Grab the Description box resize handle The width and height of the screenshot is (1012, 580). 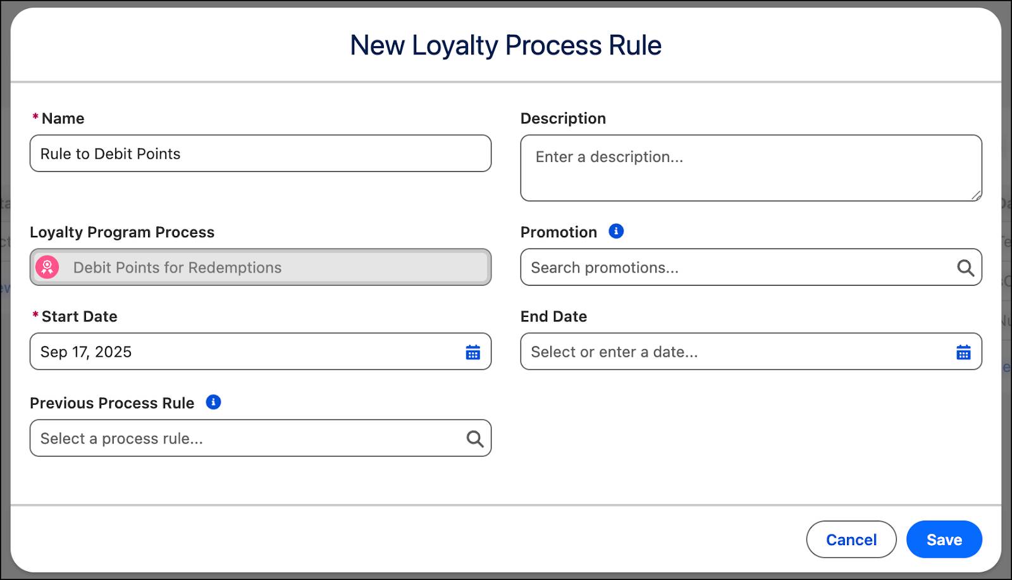click(x=976, y=196)
